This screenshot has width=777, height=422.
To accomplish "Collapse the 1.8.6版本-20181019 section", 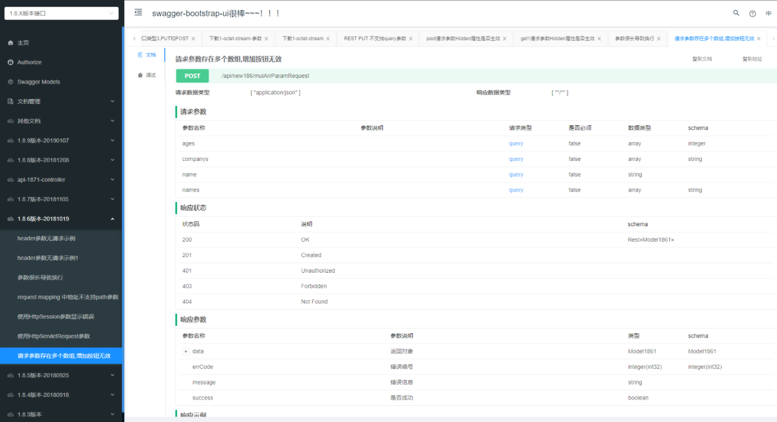I will (113, 218).
